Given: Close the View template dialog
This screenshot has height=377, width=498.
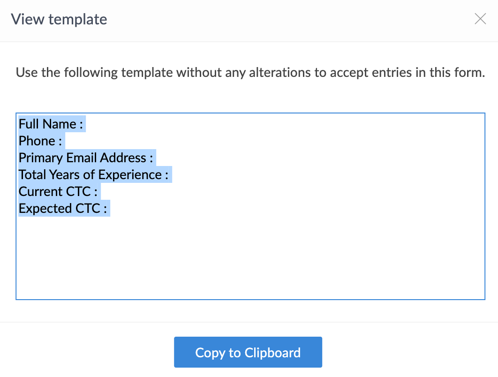Looking at the screenshot, I should [480, 19].
